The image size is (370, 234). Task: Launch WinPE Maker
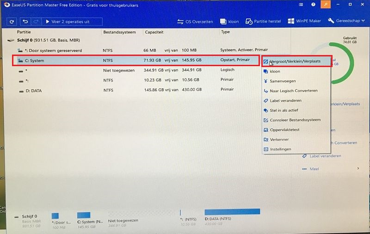(304, 21)
